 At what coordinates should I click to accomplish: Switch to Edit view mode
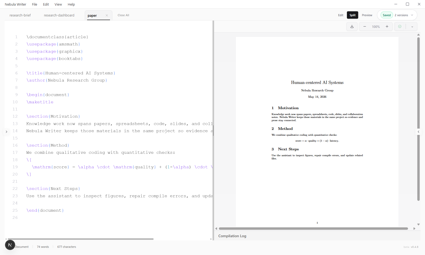pos(341,15)
